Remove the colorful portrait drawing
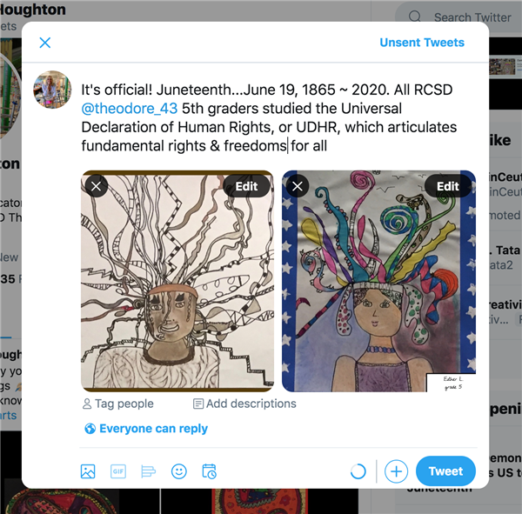Image resolution: width=522 pixels, height=514 pixels. [x=298, y=186]
